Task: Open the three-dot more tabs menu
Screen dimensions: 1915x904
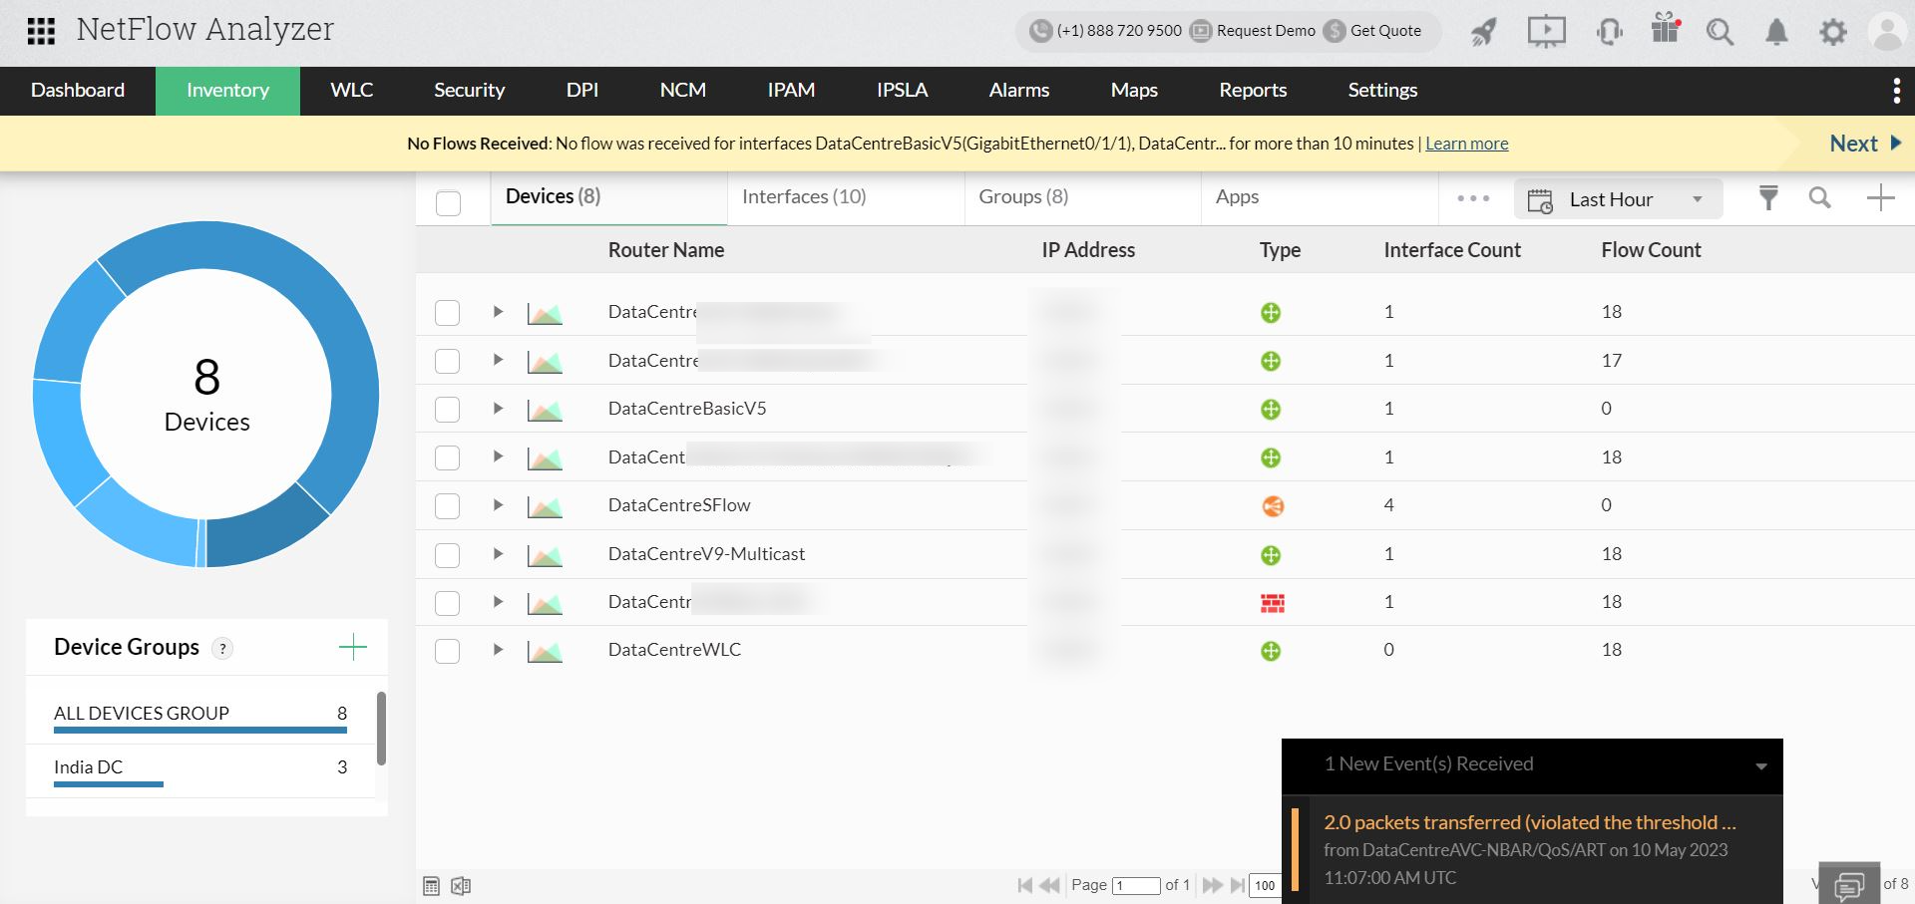Action: 1473,198
